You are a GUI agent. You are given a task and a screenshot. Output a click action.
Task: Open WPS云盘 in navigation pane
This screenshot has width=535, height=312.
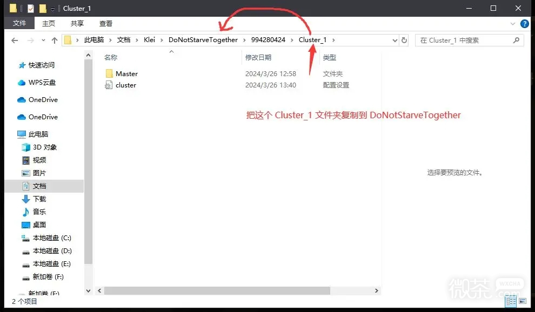click(x=42, y=83)
